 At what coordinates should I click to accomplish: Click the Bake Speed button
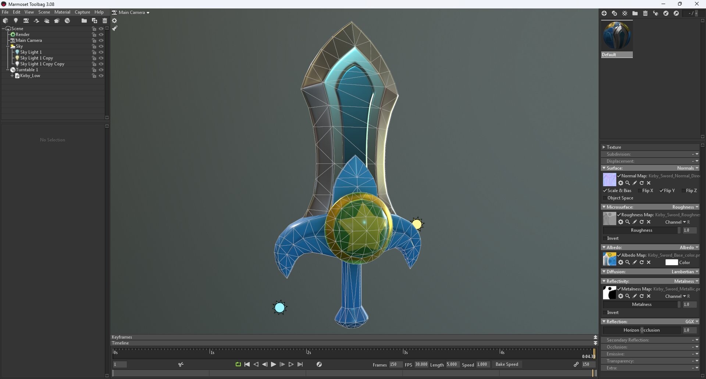(507, 364)
